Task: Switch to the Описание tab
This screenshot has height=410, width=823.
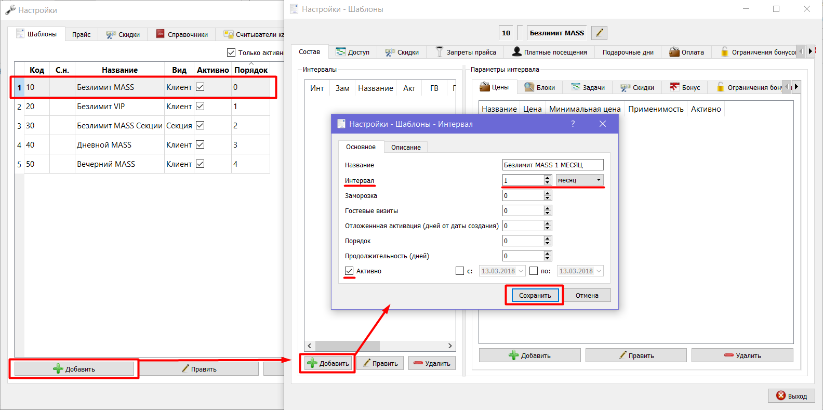Action: pos(406,147)
